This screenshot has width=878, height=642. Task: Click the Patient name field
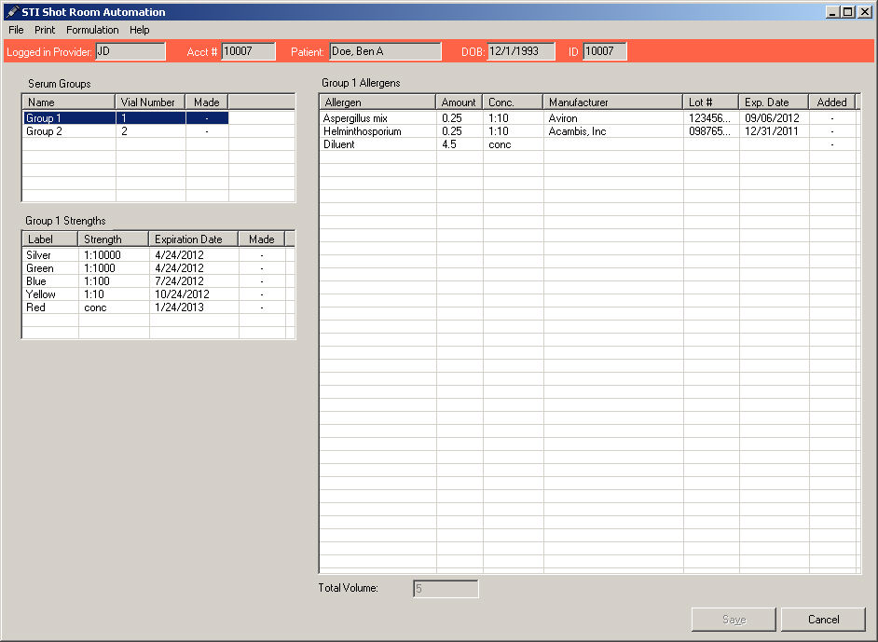click(x=385, y=51)
